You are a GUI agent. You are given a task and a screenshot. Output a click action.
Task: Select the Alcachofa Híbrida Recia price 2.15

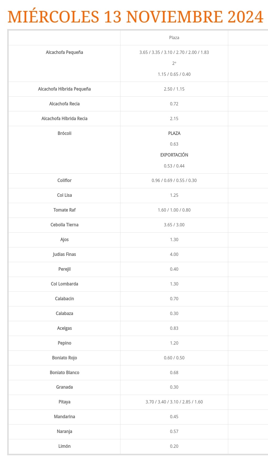[x=174, y=119]
